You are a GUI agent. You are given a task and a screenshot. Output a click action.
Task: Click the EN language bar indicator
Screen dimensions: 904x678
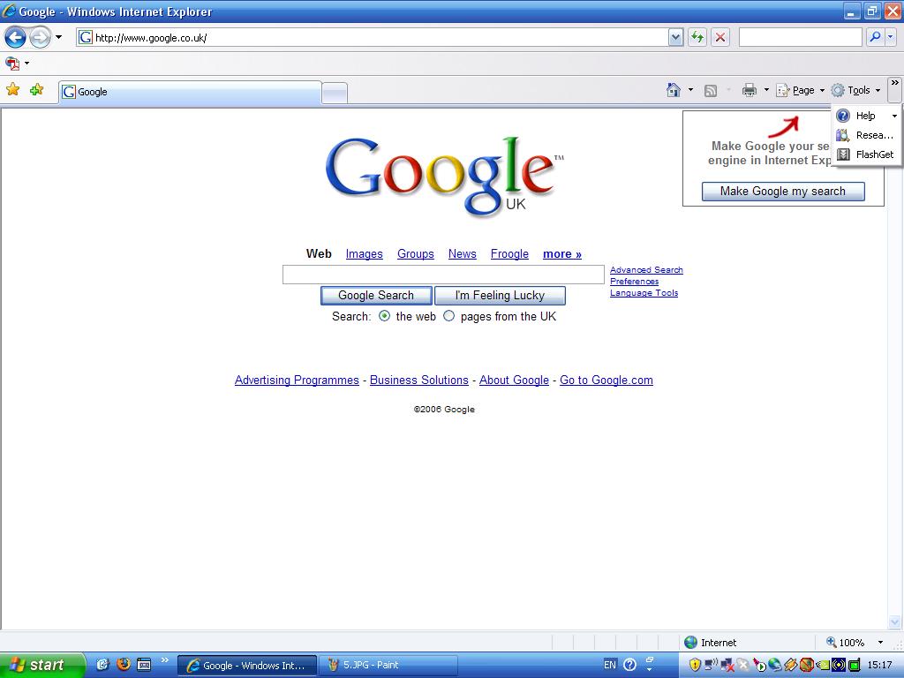pyautogui.click(x=610, y=665)
